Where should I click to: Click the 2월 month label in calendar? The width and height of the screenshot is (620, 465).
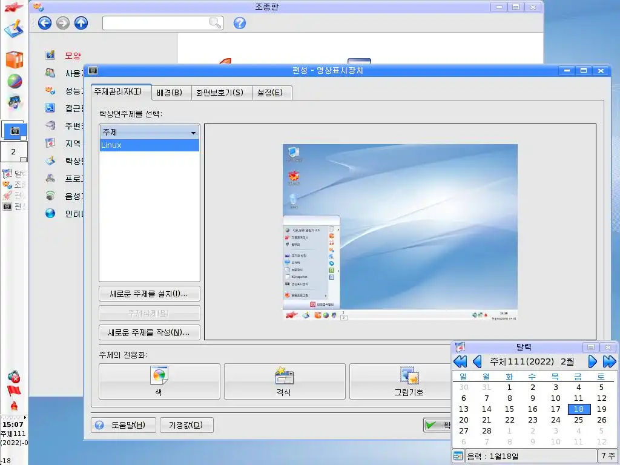567,361
